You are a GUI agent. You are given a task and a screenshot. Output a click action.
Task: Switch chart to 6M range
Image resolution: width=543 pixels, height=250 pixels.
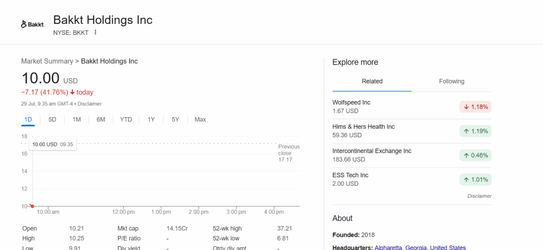(x=100, y=119)
